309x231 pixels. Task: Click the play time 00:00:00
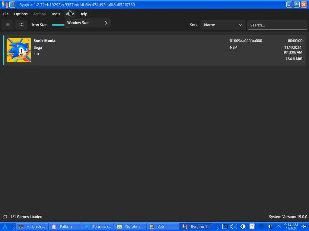295,41
